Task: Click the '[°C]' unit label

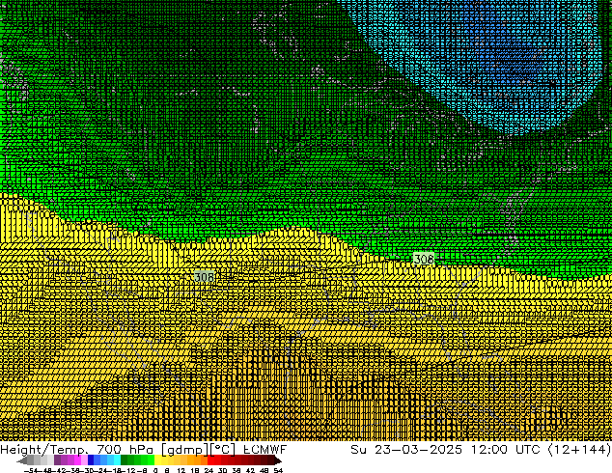Action: (x=222, y=449)
